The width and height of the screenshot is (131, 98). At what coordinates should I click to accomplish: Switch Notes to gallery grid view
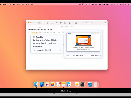pos(39,23)
